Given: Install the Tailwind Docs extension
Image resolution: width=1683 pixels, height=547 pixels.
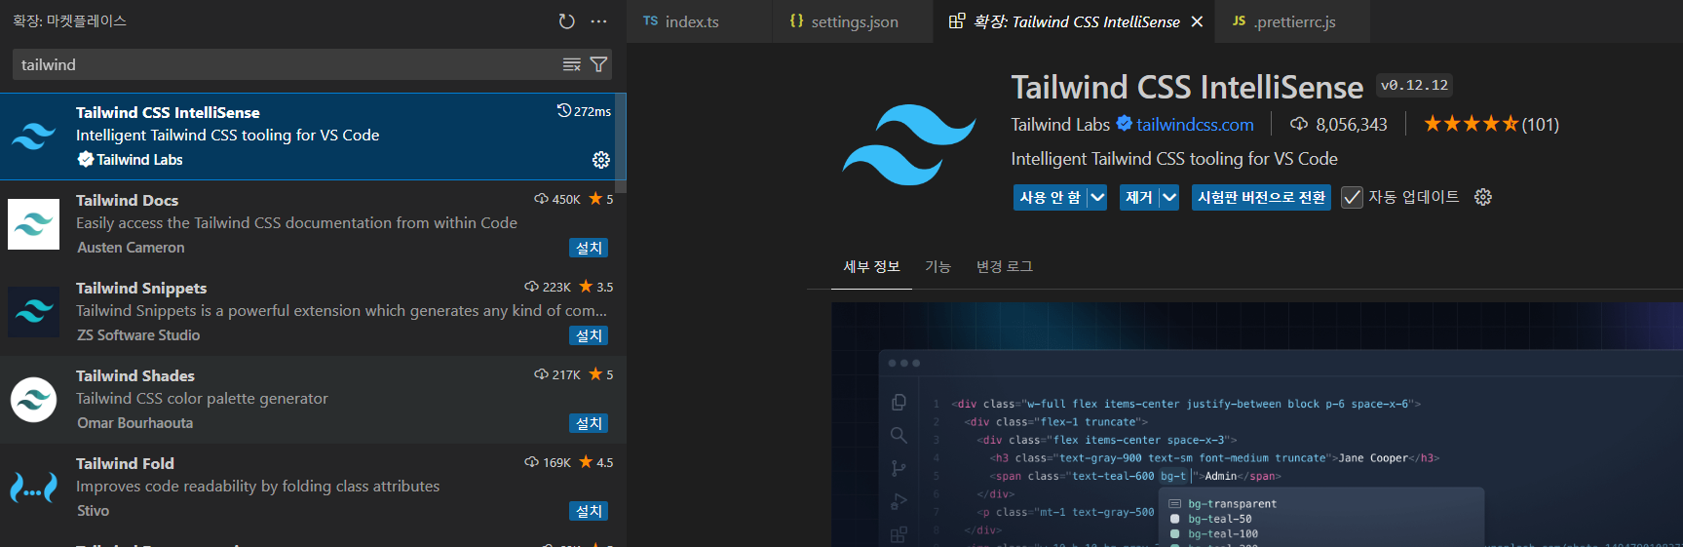Looking at the screenshot, I should pos(589,248).
